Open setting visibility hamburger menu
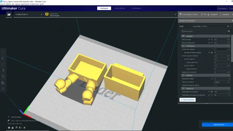The width and height of the screenshot is (233, 131). pyautogui.click(x=229, y=31)
